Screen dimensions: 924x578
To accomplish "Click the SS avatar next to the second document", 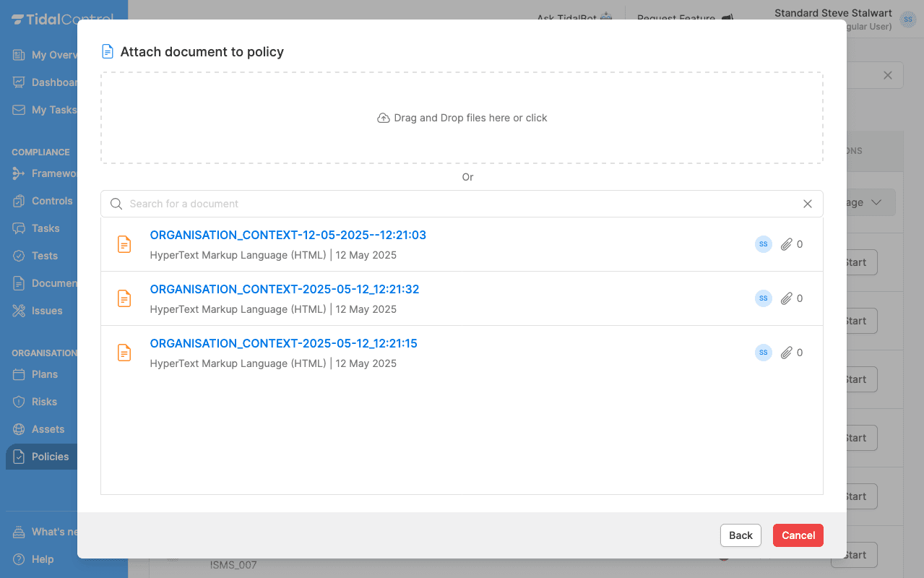I will pyautogui.click(x=763, y=298).
